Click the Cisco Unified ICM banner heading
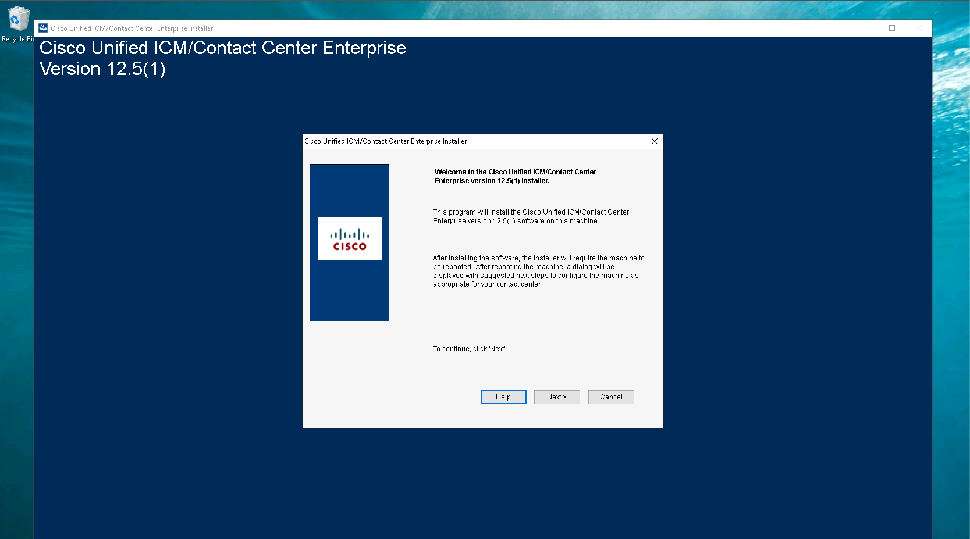The image size is (970, 539). pos(223,48)
